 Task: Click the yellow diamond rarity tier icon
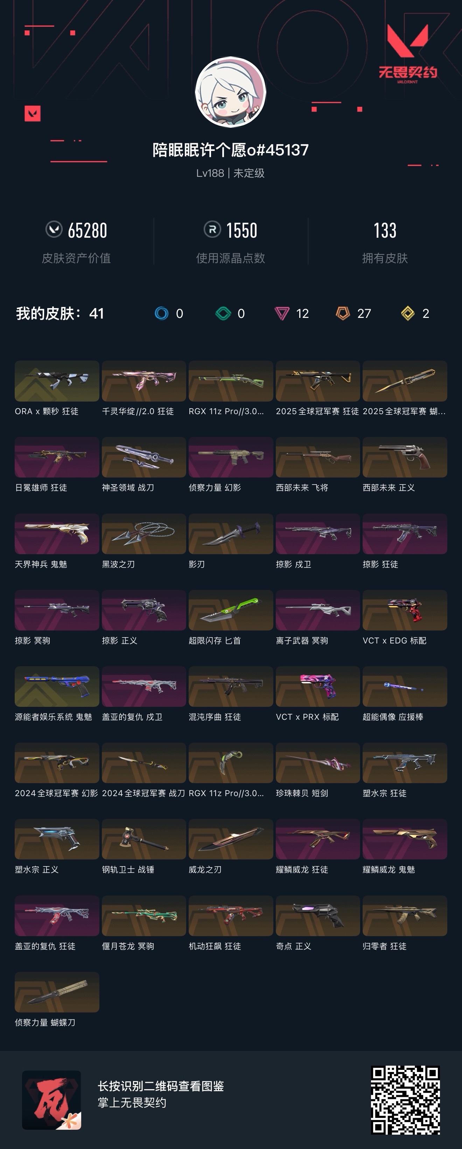click(x=408, y=314)
